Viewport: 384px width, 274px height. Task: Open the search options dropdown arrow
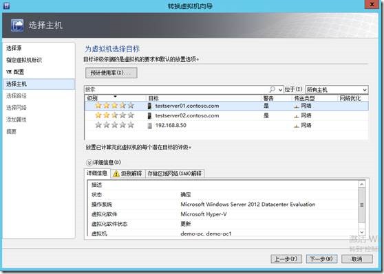(280, 90)
